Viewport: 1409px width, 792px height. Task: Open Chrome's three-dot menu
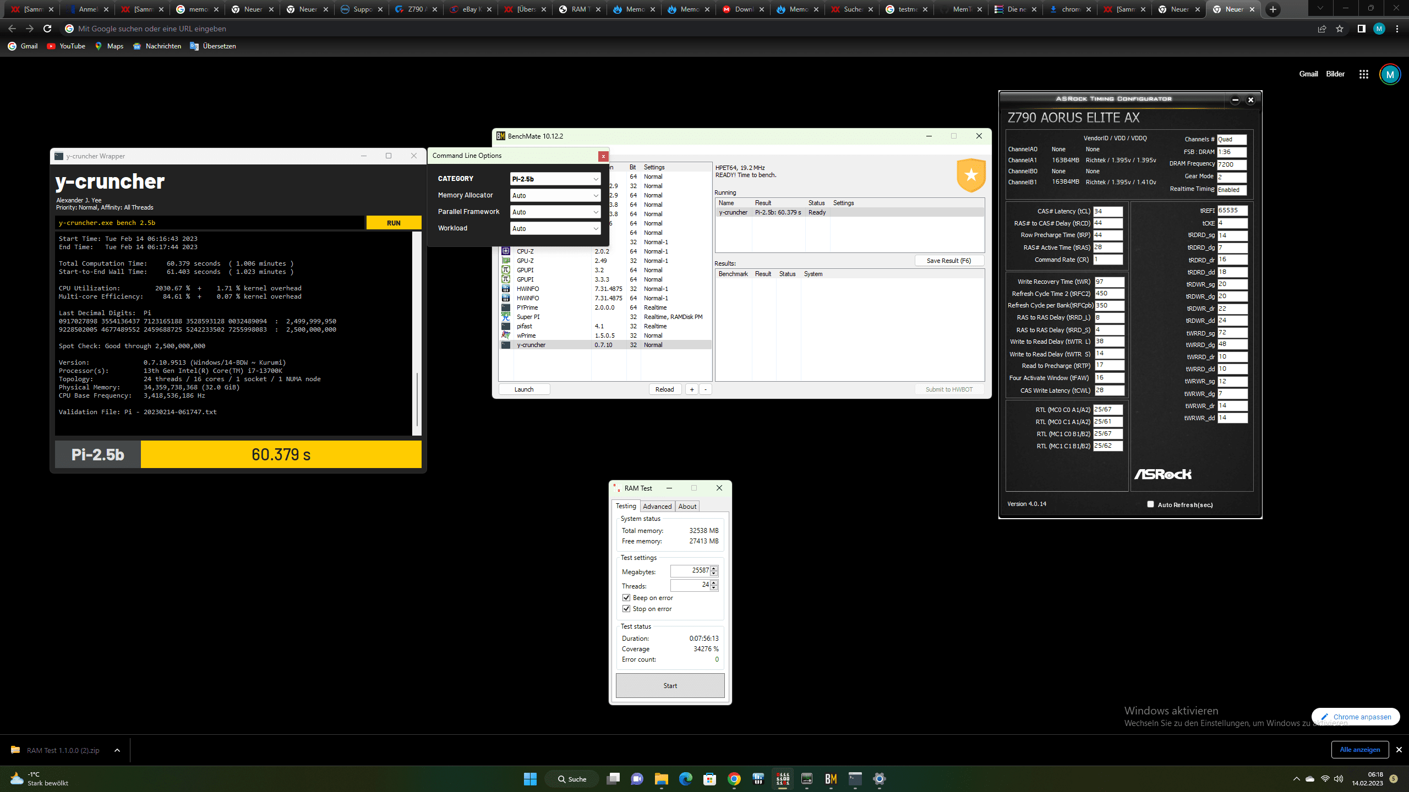pos(1397,29)
